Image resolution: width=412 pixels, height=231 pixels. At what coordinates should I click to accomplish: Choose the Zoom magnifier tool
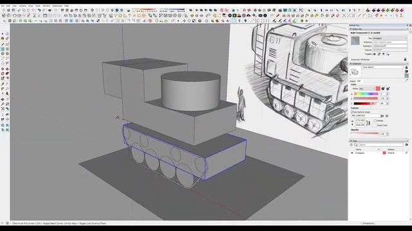tap(3, 104)
